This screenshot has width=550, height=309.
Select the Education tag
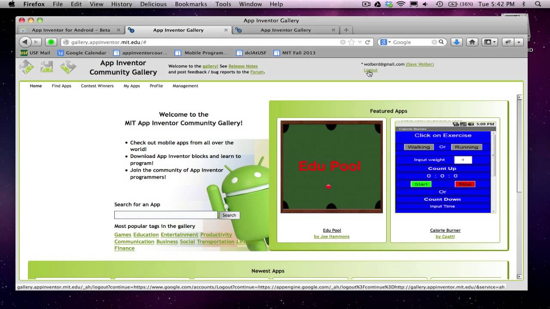146,235
